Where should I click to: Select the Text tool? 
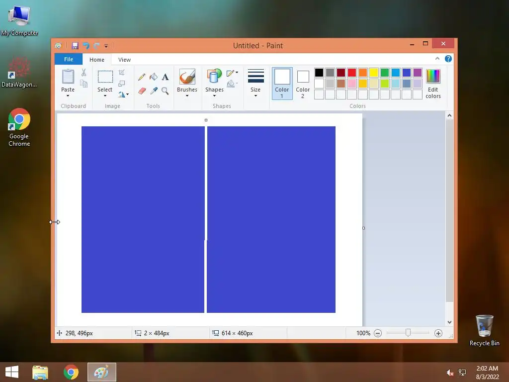tap(165, 77)
